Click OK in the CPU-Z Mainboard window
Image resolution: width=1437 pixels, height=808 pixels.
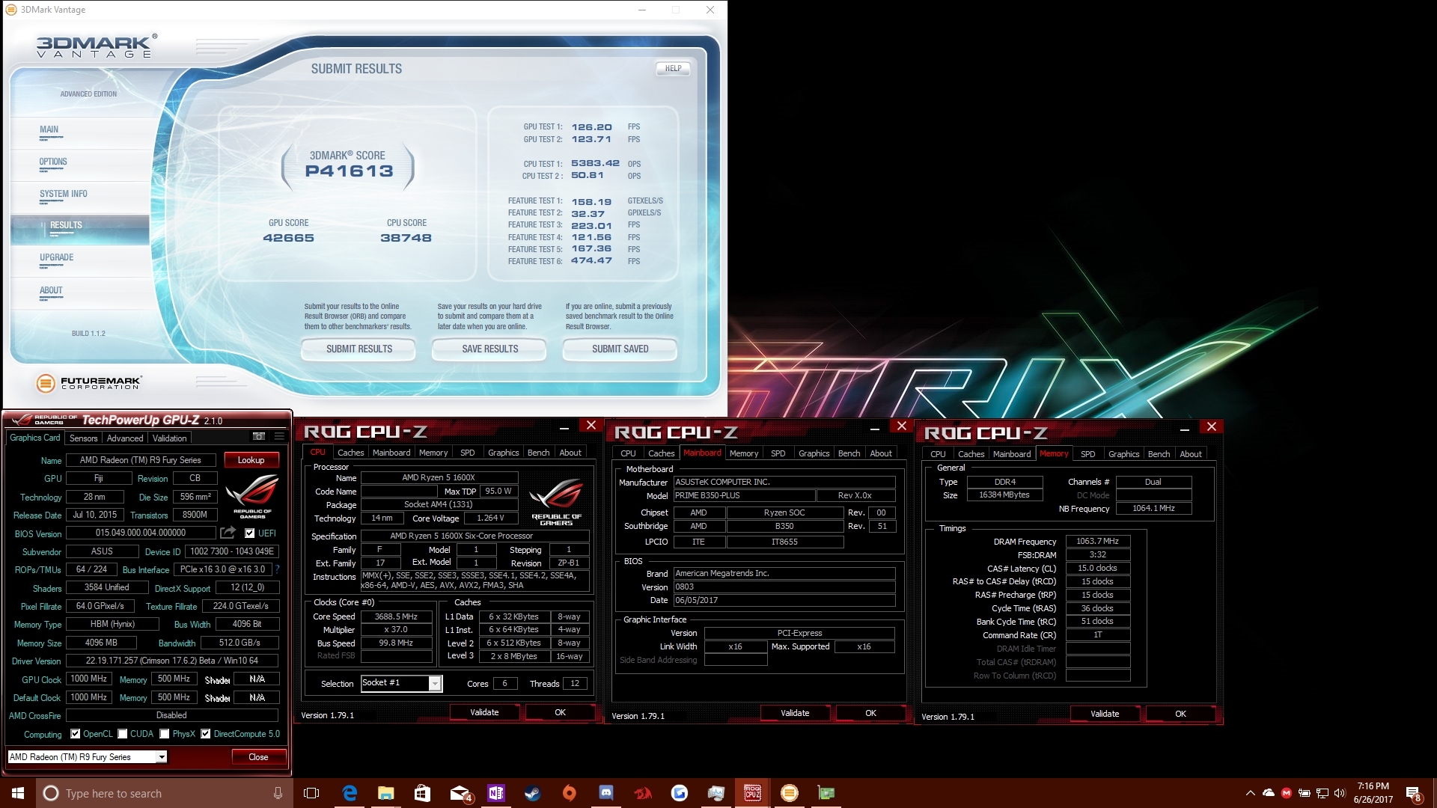click(x=870, y=713)
